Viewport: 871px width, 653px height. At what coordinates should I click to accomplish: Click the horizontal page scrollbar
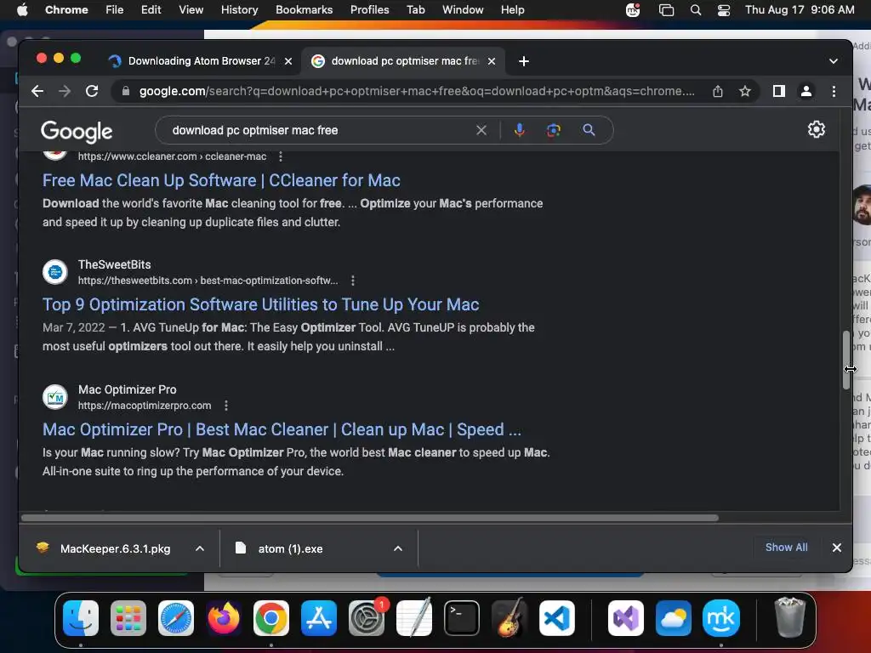pos(370,518)
